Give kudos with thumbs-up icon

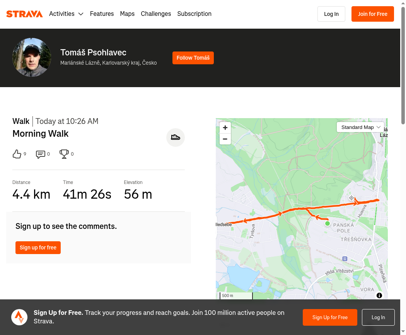click(17, 154)
